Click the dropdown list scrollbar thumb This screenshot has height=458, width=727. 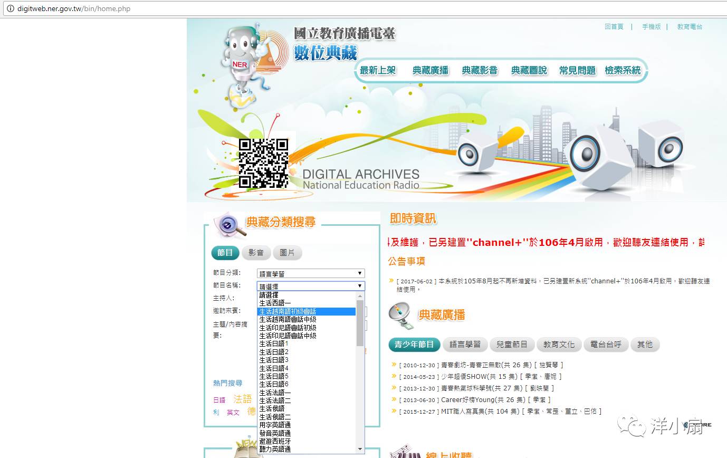coord(360,323)
